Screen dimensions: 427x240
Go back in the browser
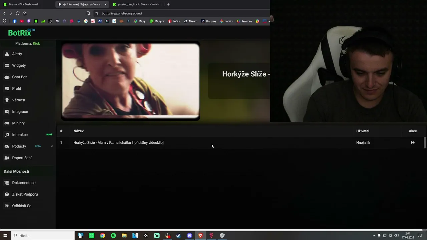pyautogui.click(x=4, y=13)
